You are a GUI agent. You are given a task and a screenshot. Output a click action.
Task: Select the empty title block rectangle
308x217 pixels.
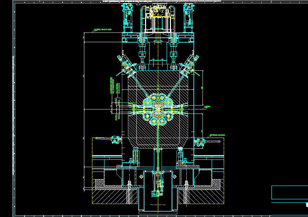tap(290, 192)
